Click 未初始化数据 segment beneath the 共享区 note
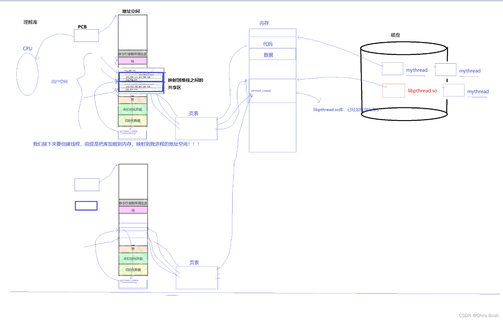The image size is (503, 320). tap(132, 109)
